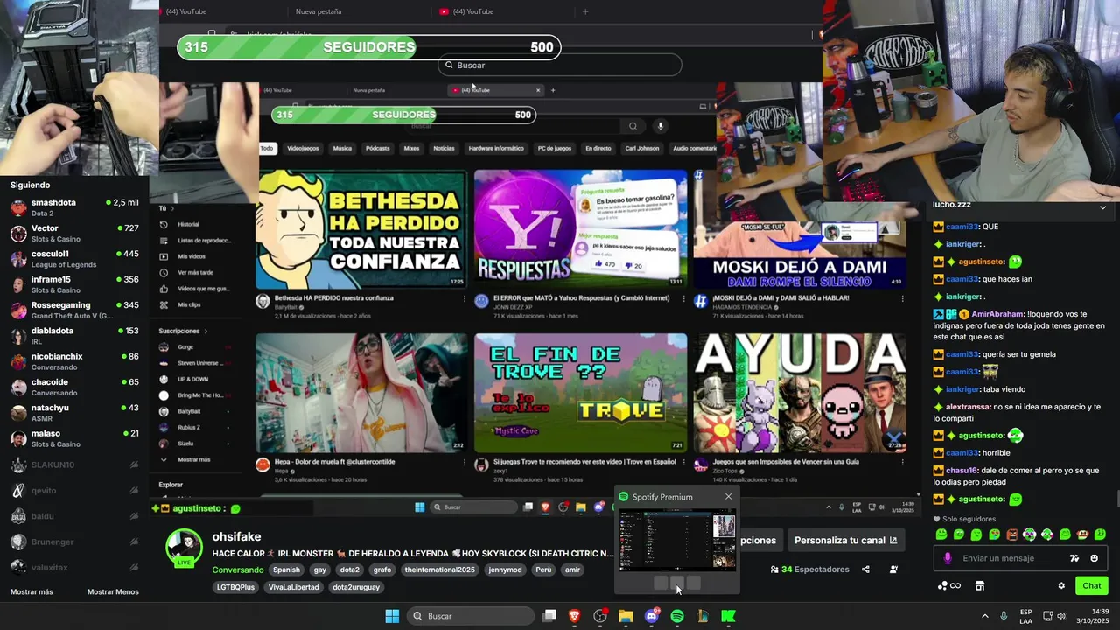Close the Spotify Premium preview popup

tap(728, 497)
